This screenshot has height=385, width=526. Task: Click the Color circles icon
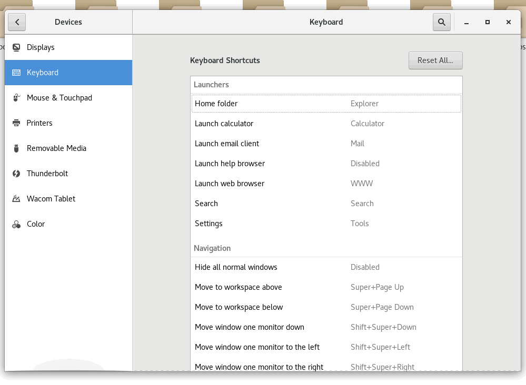16,224
